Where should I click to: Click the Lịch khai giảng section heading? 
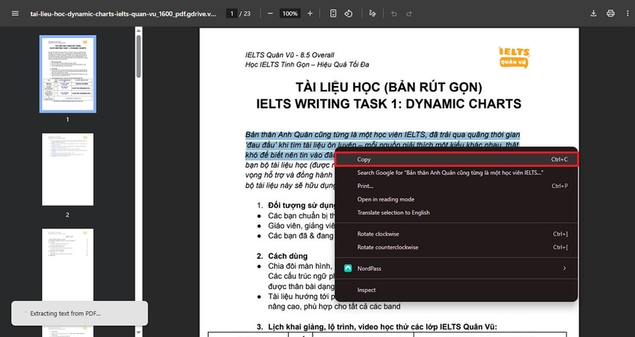[377, 327]
